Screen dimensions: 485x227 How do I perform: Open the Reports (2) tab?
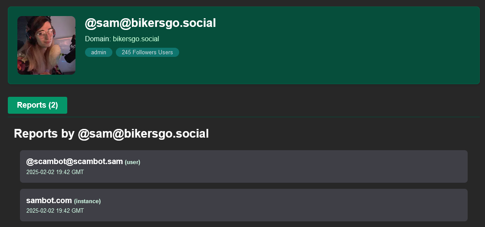coord(37,105)
